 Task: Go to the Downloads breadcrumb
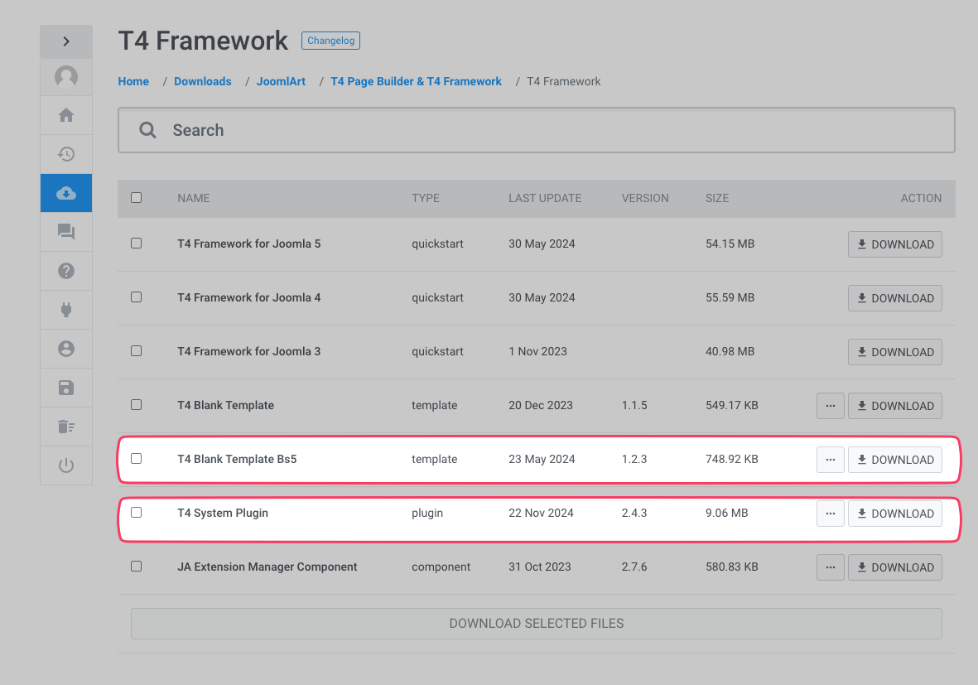coord(203,81)
